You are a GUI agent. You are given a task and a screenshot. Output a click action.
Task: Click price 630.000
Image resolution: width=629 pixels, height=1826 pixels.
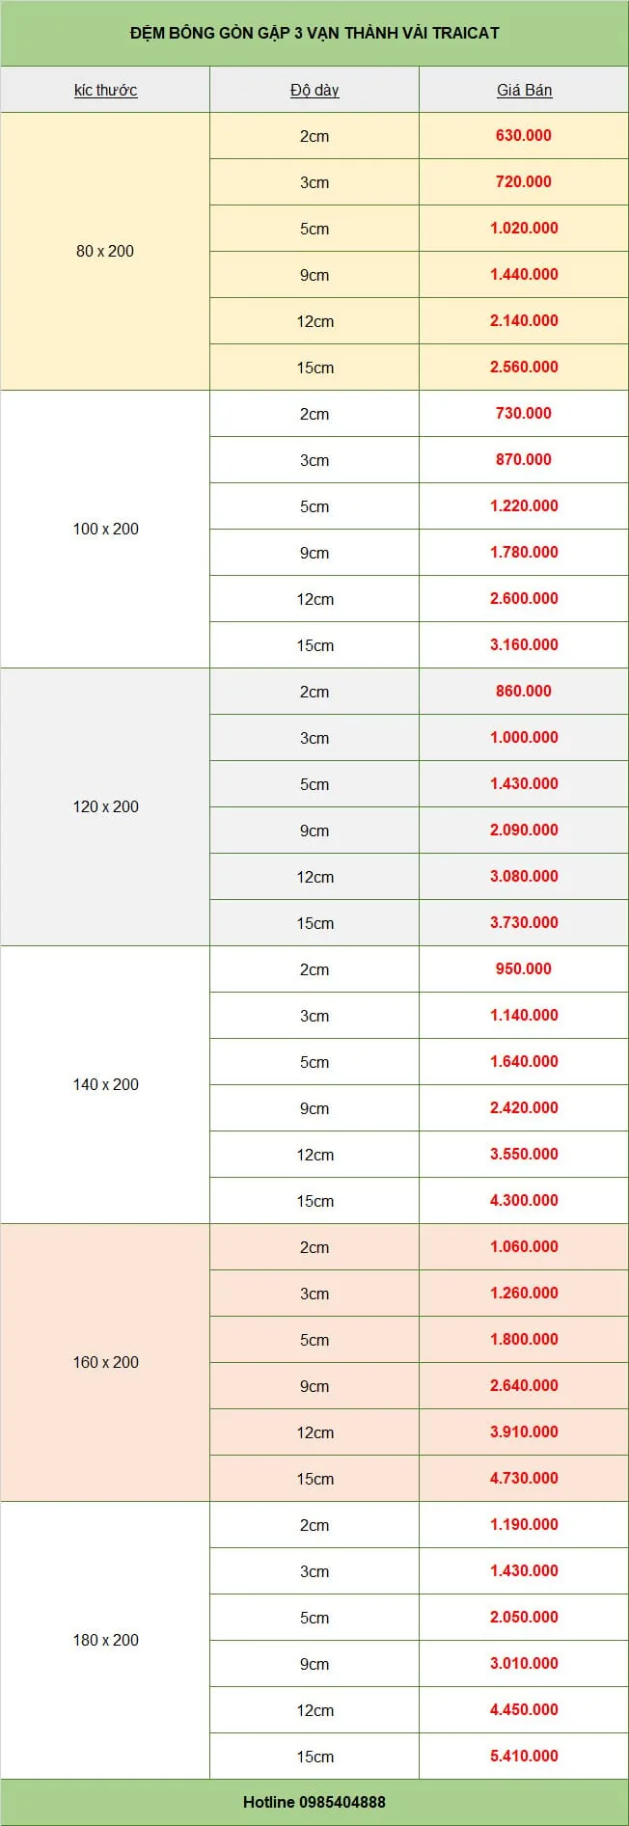tap(524, 135)
